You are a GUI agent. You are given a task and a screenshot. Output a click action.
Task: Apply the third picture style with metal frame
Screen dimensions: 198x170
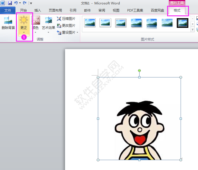pos(121,23)
